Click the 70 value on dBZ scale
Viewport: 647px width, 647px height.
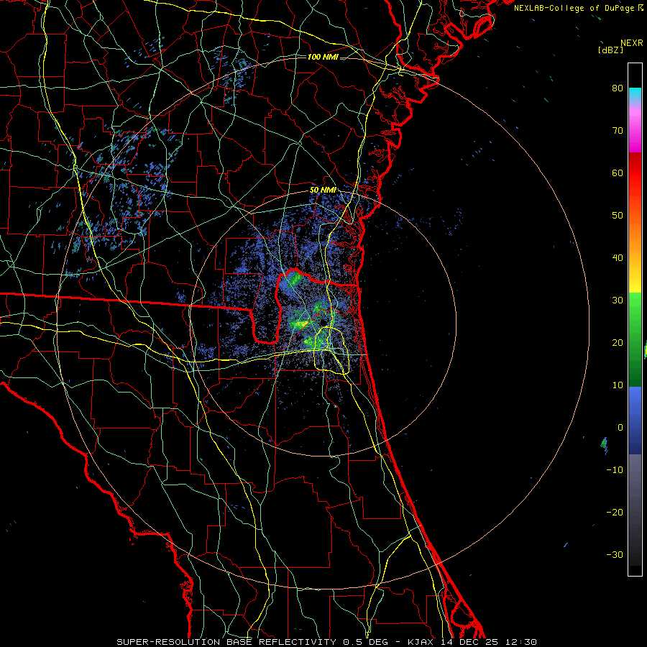click(618, 131)
